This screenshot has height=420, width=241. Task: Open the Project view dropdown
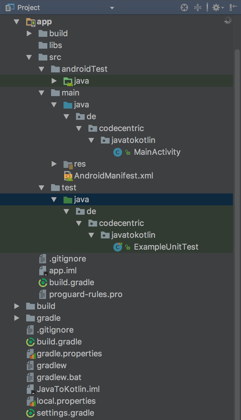pos(112,8)
